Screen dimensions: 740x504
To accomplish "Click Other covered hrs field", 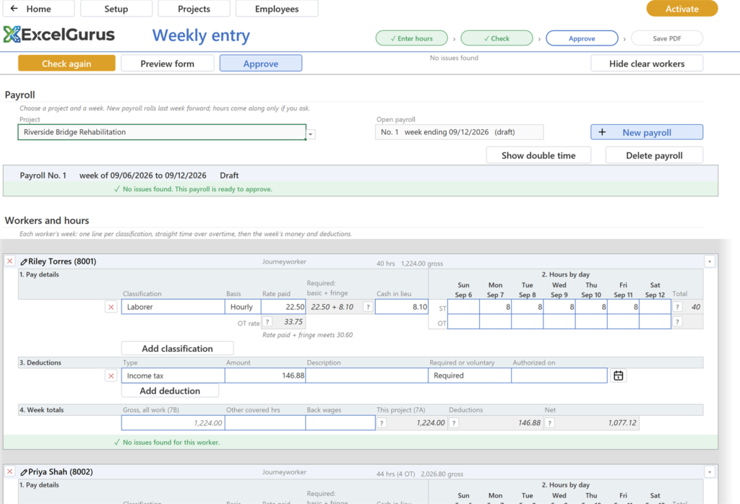I will 265,423.
